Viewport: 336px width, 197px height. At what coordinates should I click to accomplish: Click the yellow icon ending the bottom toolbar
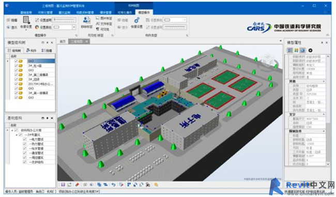point(156,185)
